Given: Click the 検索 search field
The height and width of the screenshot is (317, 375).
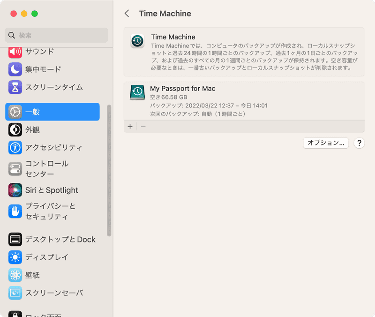Looking at the screenshot, I should tap(56, 35).
